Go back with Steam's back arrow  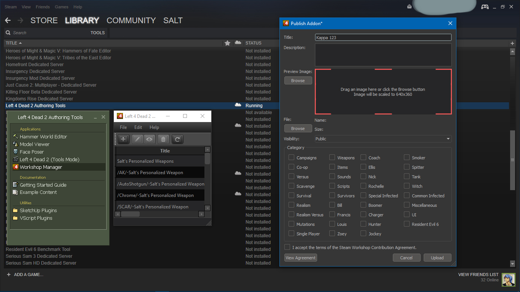(x=8, y=21)
